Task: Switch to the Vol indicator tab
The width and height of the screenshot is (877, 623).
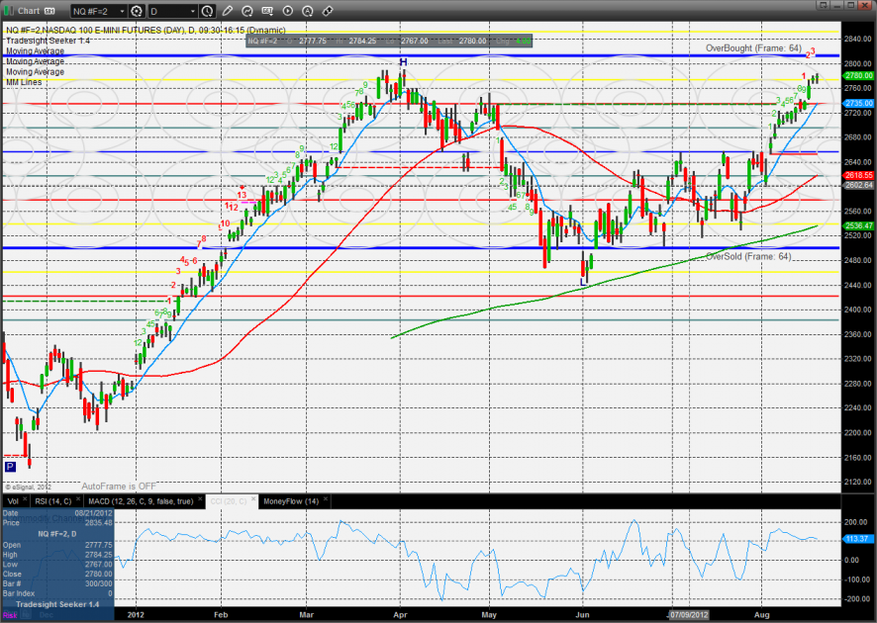Action: point(14,501)
